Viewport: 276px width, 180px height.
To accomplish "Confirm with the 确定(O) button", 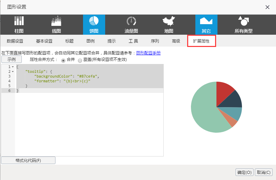I will click(244, 172).
